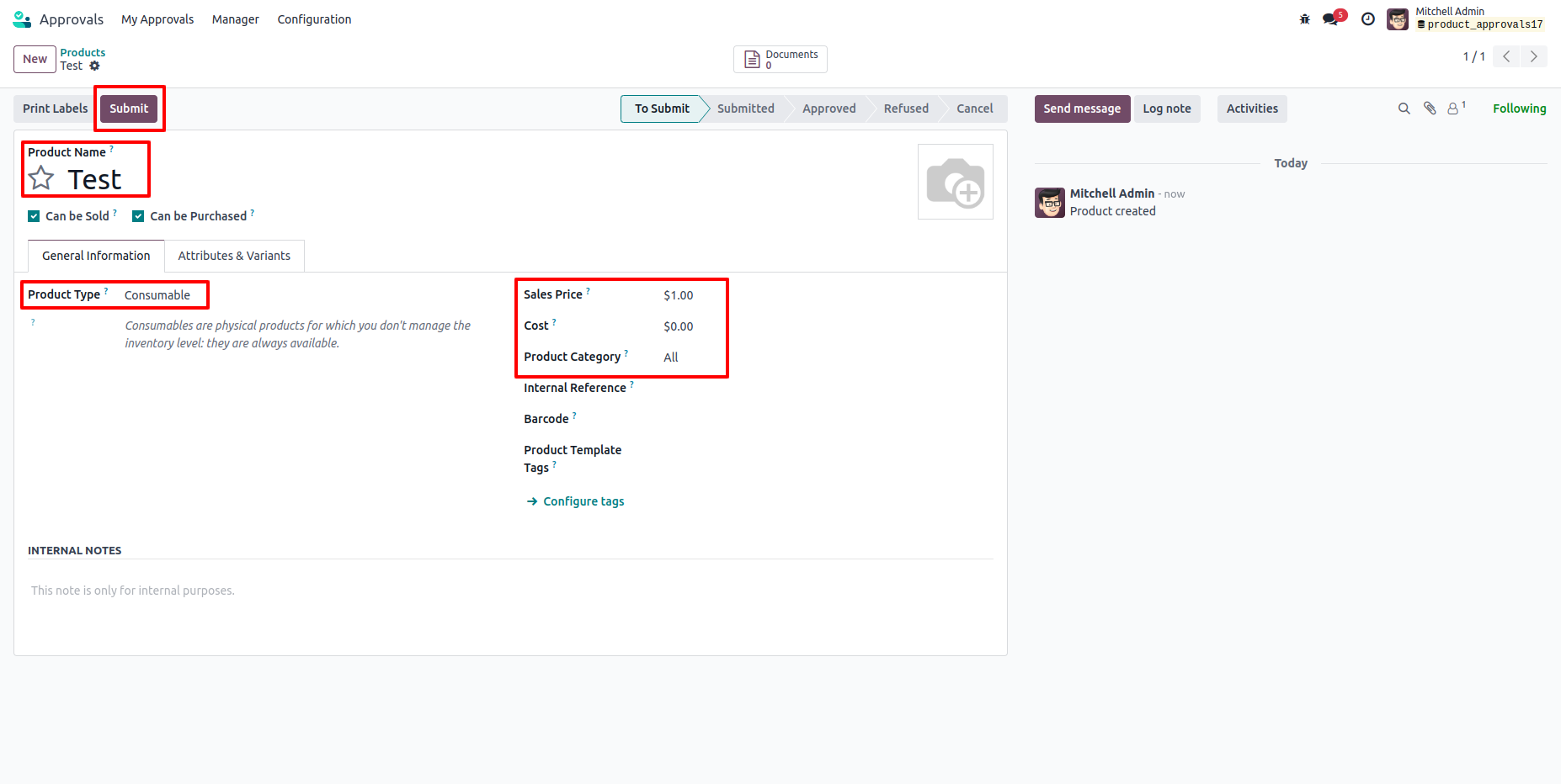This screenshot has width=1561, height=784.
Task: Select To Submit status stage
Action: pyautogui.click(x=662, y=109)
